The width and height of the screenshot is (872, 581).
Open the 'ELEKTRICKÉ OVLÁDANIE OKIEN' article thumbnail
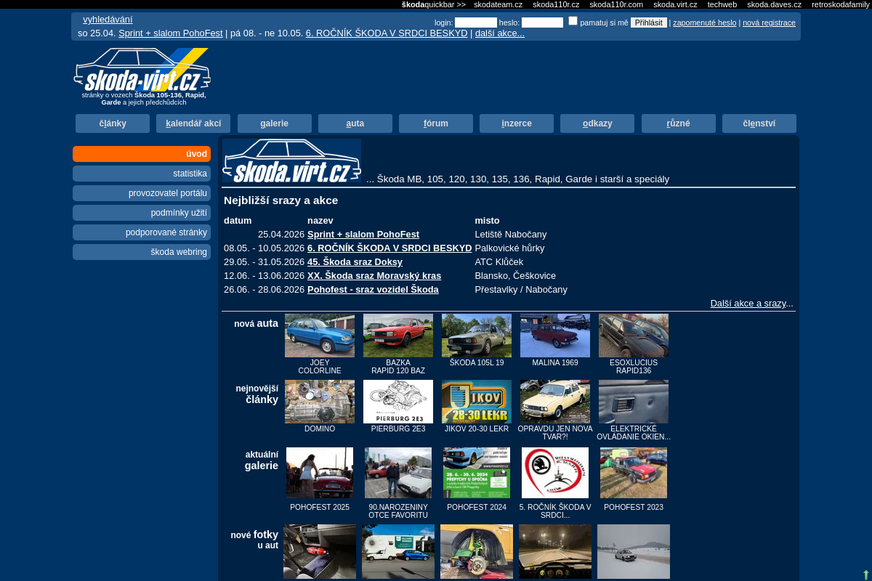(x=634, y=402)
